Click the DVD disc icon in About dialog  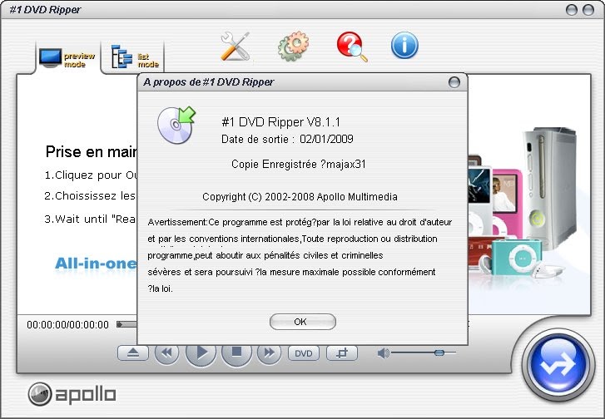[x=176, y=125]
